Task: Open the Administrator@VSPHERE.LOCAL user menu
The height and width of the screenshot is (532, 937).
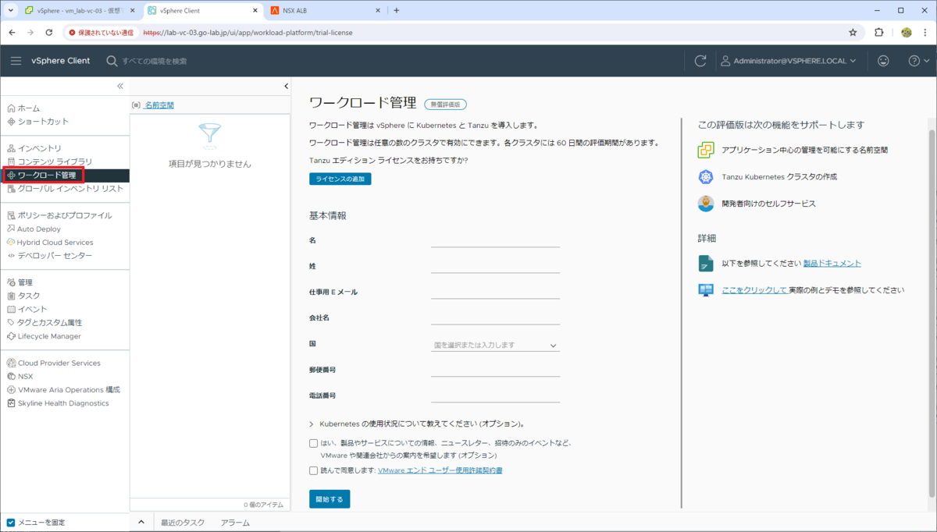Action: [x=787, y=61]
